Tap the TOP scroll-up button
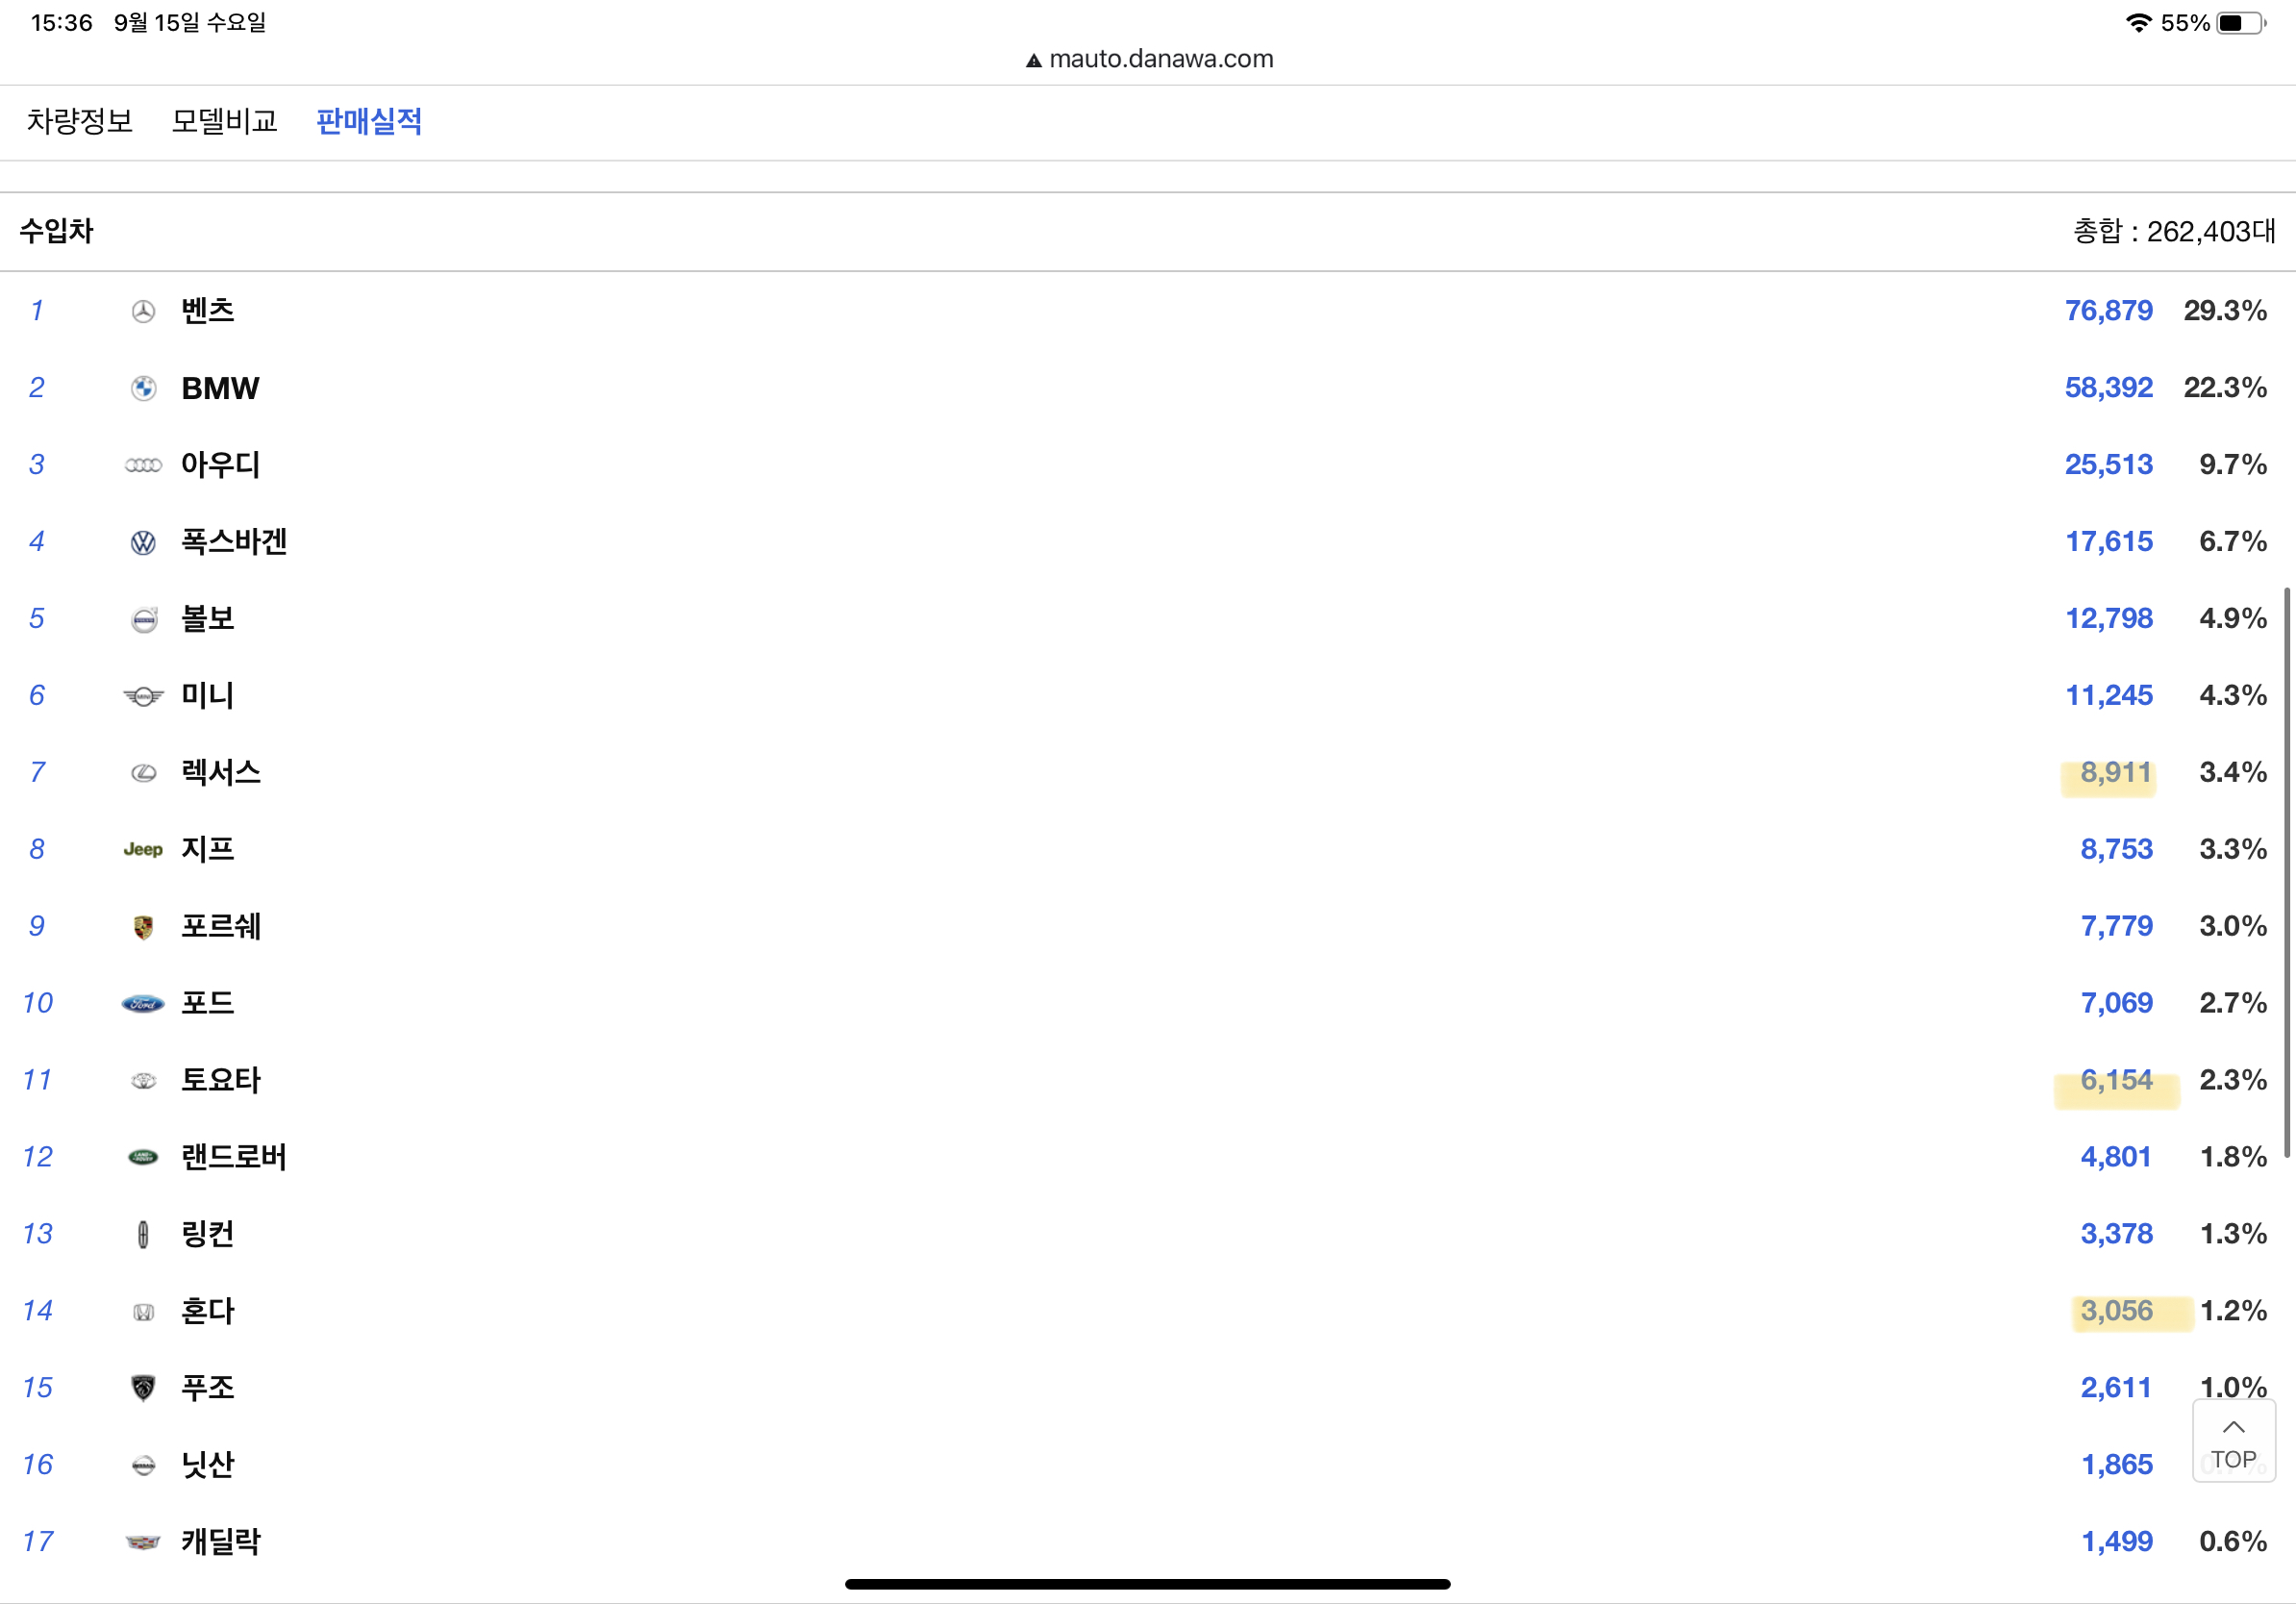Screen dimensions: 2296x1604 click(2233, 1440)
